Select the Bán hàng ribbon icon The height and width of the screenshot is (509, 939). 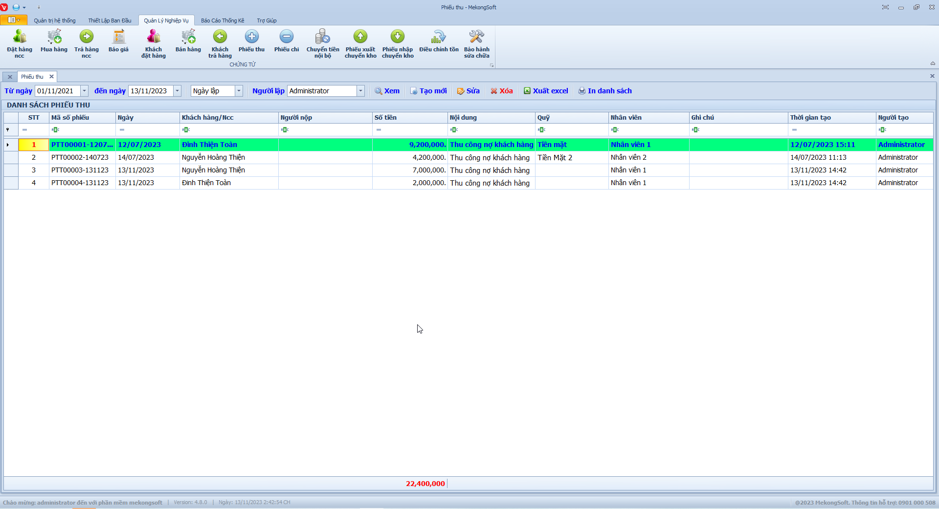[188, 38]
